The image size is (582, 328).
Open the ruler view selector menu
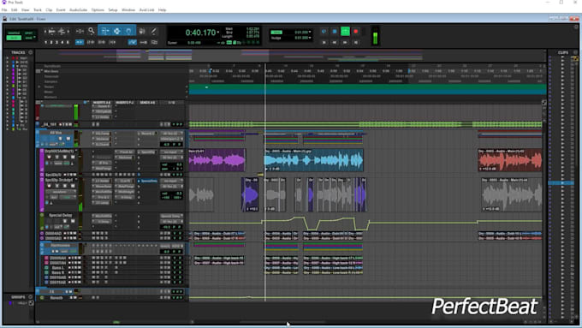tap(39, 71)
